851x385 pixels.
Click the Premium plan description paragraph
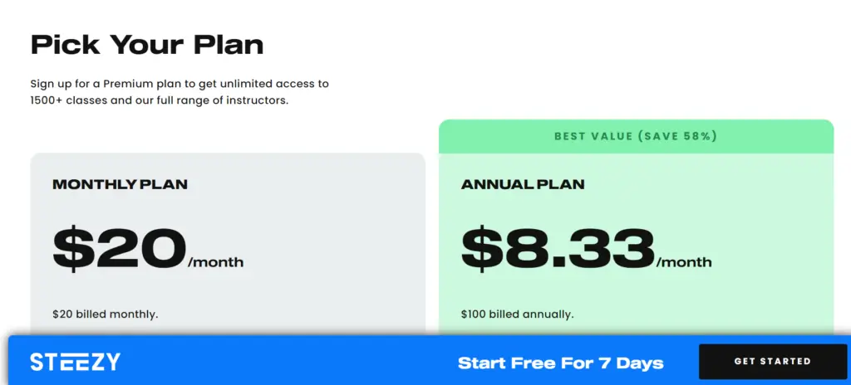pos(180,92)
